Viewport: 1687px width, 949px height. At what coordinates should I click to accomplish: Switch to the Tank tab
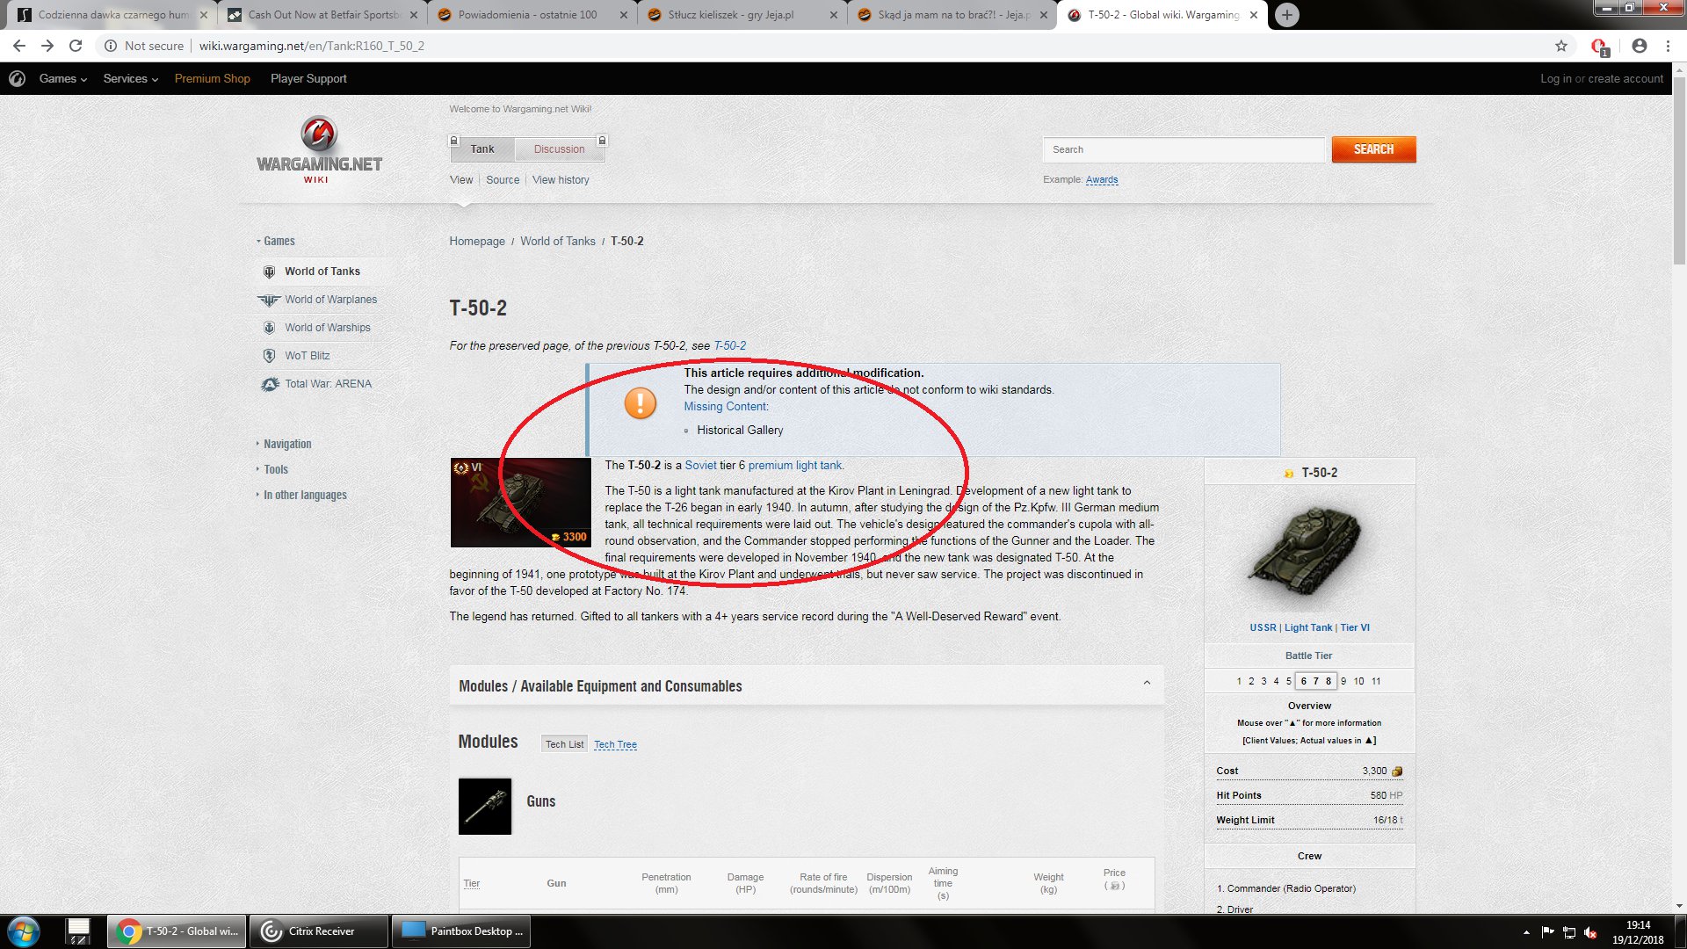coord(482,149)
